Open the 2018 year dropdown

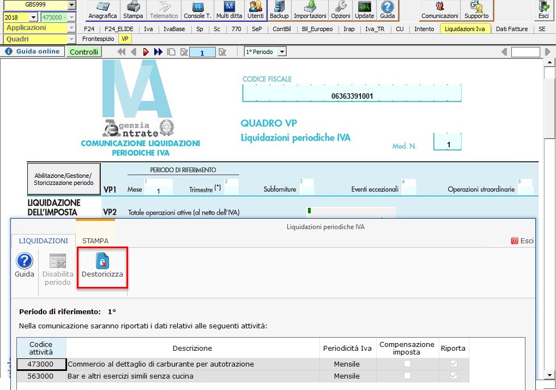point(33,17)
